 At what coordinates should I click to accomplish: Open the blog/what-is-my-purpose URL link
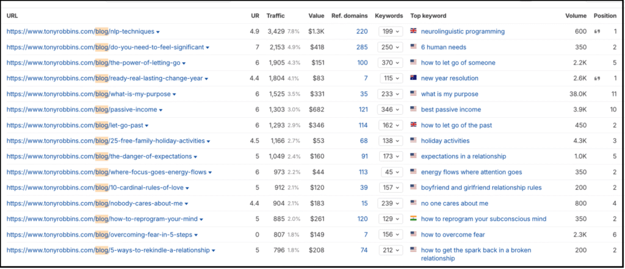click(x=89, y=94)
